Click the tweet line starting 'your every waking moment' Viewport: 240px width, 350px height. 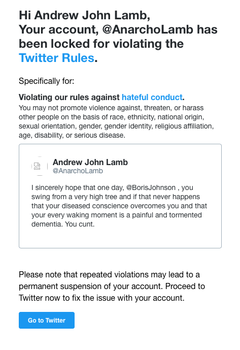pos(116,215)
